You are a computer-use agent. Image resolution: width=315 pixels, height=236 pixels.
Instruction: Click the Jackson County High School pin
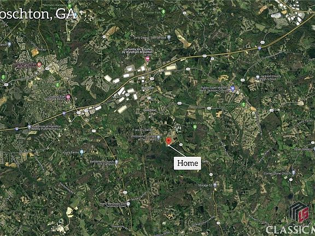[258, 77]
